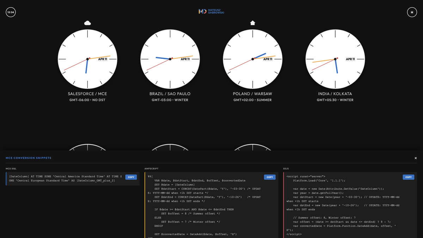
Task: Select the Salesforce / MCE clock face
Action: [x=87, y=59]
